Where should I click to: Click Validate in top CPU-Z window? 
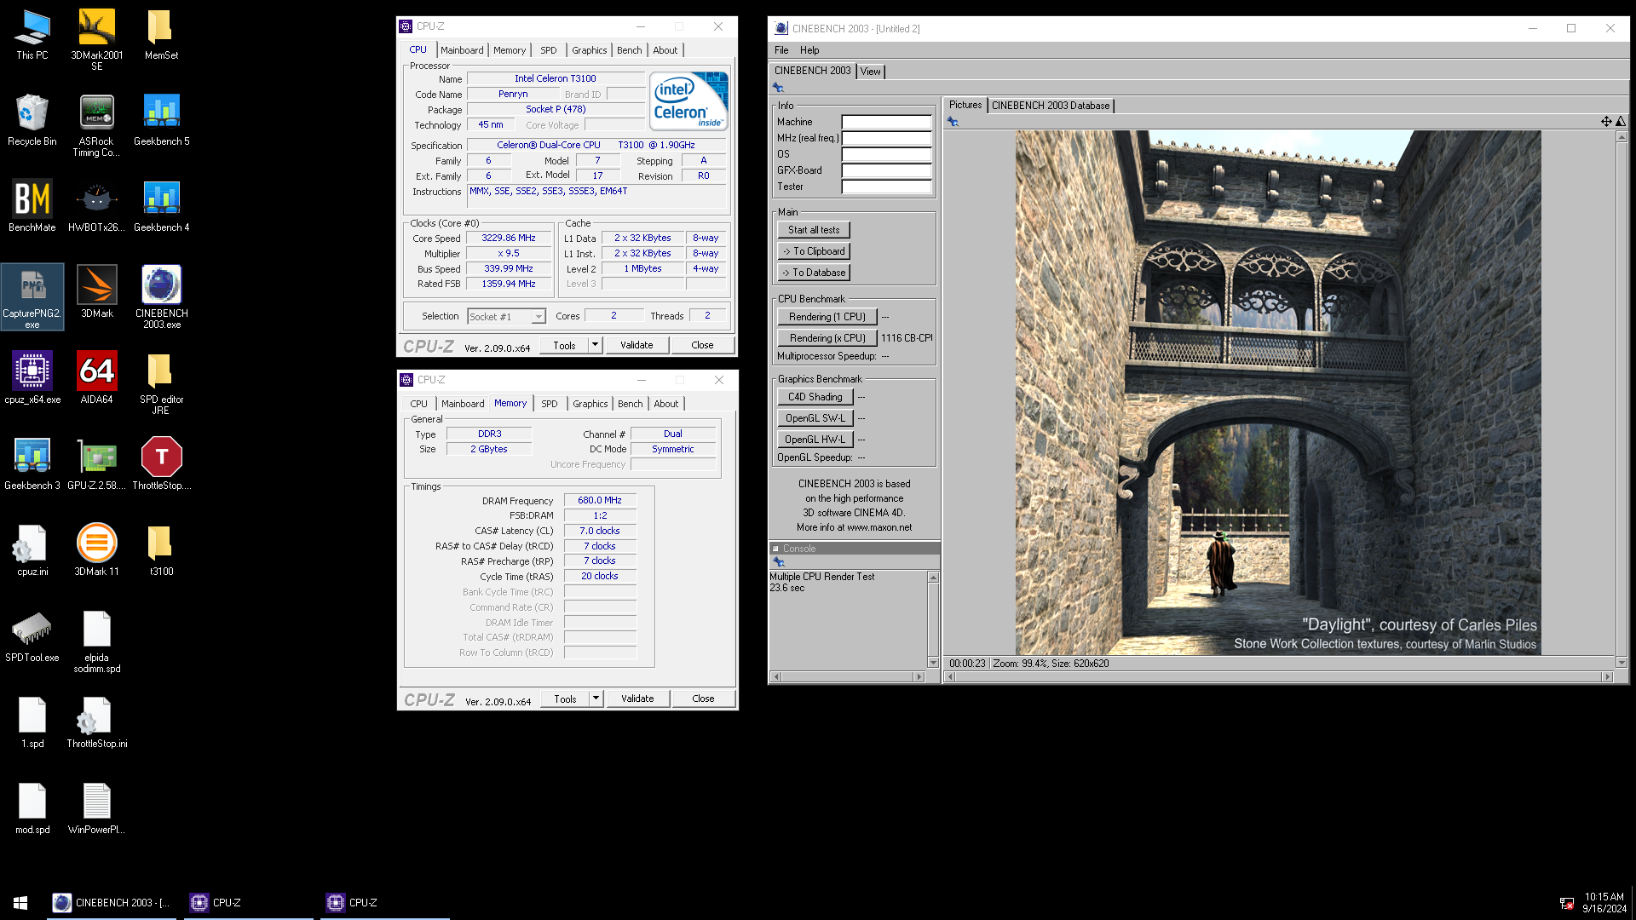[637, 345]
